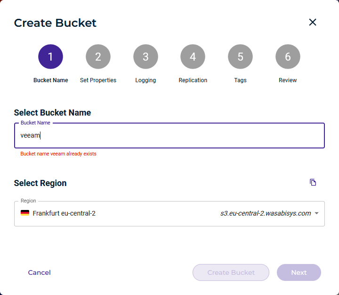The height and width of the screenshot is (295, 339).
Task: Switch to the Set Properties step label
Action: 98,80
